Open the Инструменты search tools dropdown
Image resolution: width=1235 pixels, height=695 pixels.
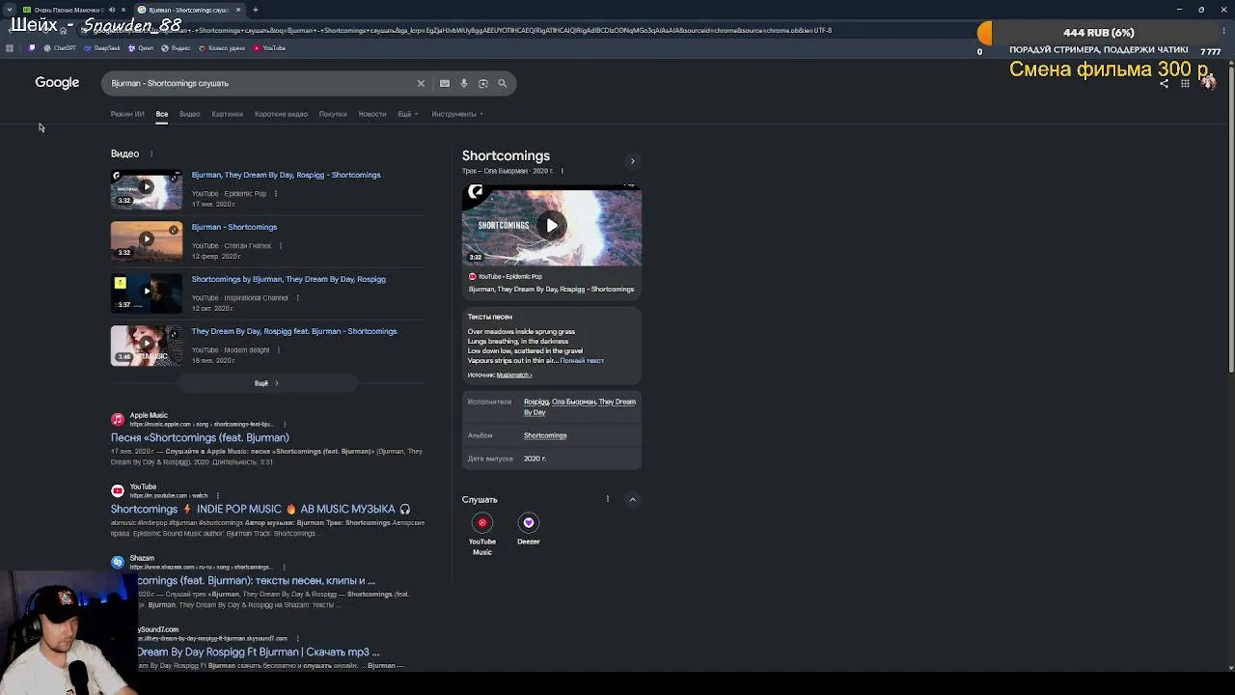[x=457, y=114]
